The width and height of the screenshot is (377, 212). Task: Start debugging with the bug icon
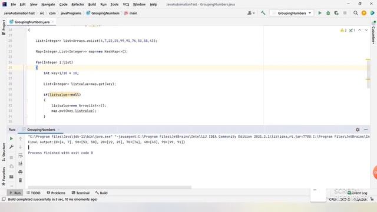pos(328,13)
